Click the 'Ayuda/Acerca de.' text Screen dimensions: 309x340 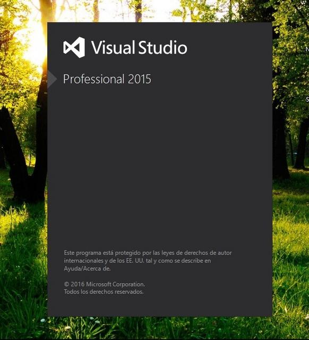[x=87, y=268]
